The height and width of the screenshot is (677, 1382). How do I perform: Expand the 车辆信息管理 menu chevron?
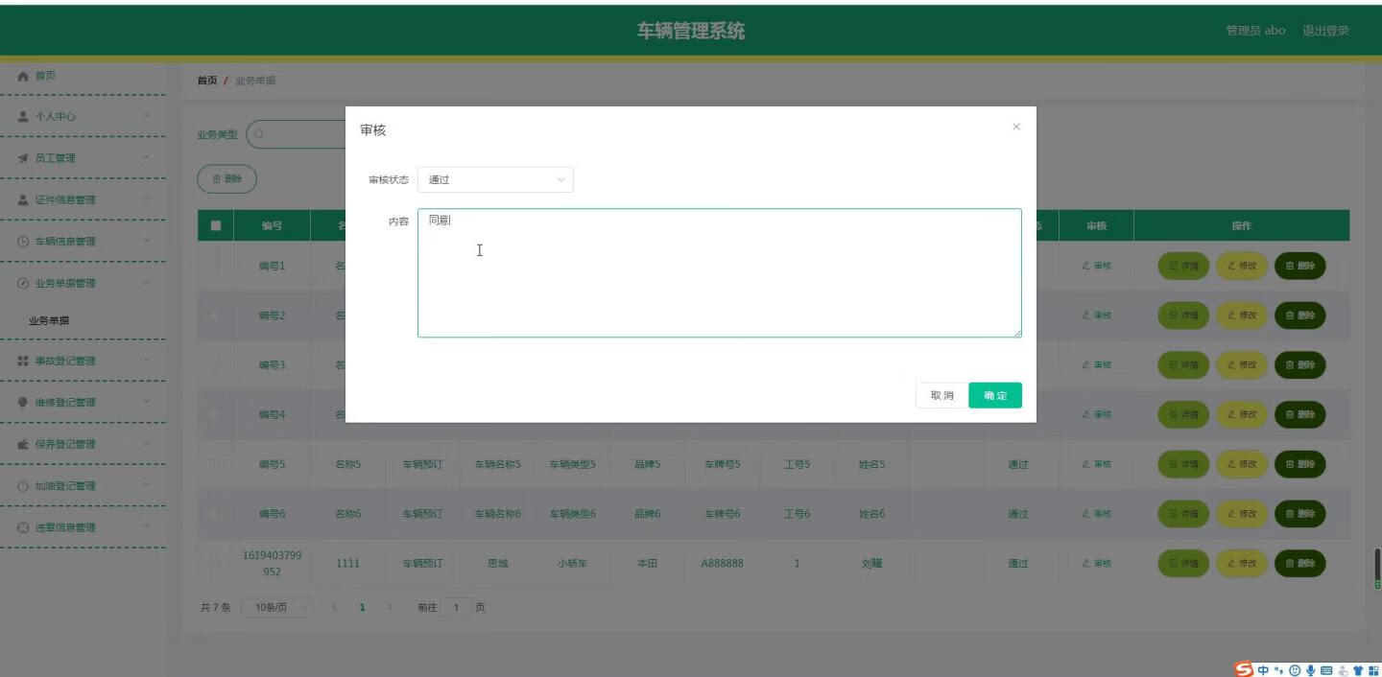click(147, 242)
